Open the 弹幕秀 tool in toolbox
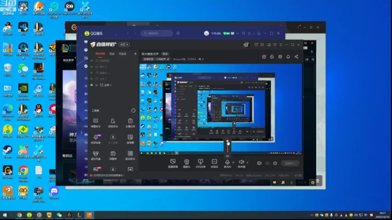The height and width of the screenshot is (220, 392). click(x=113, y=155)
